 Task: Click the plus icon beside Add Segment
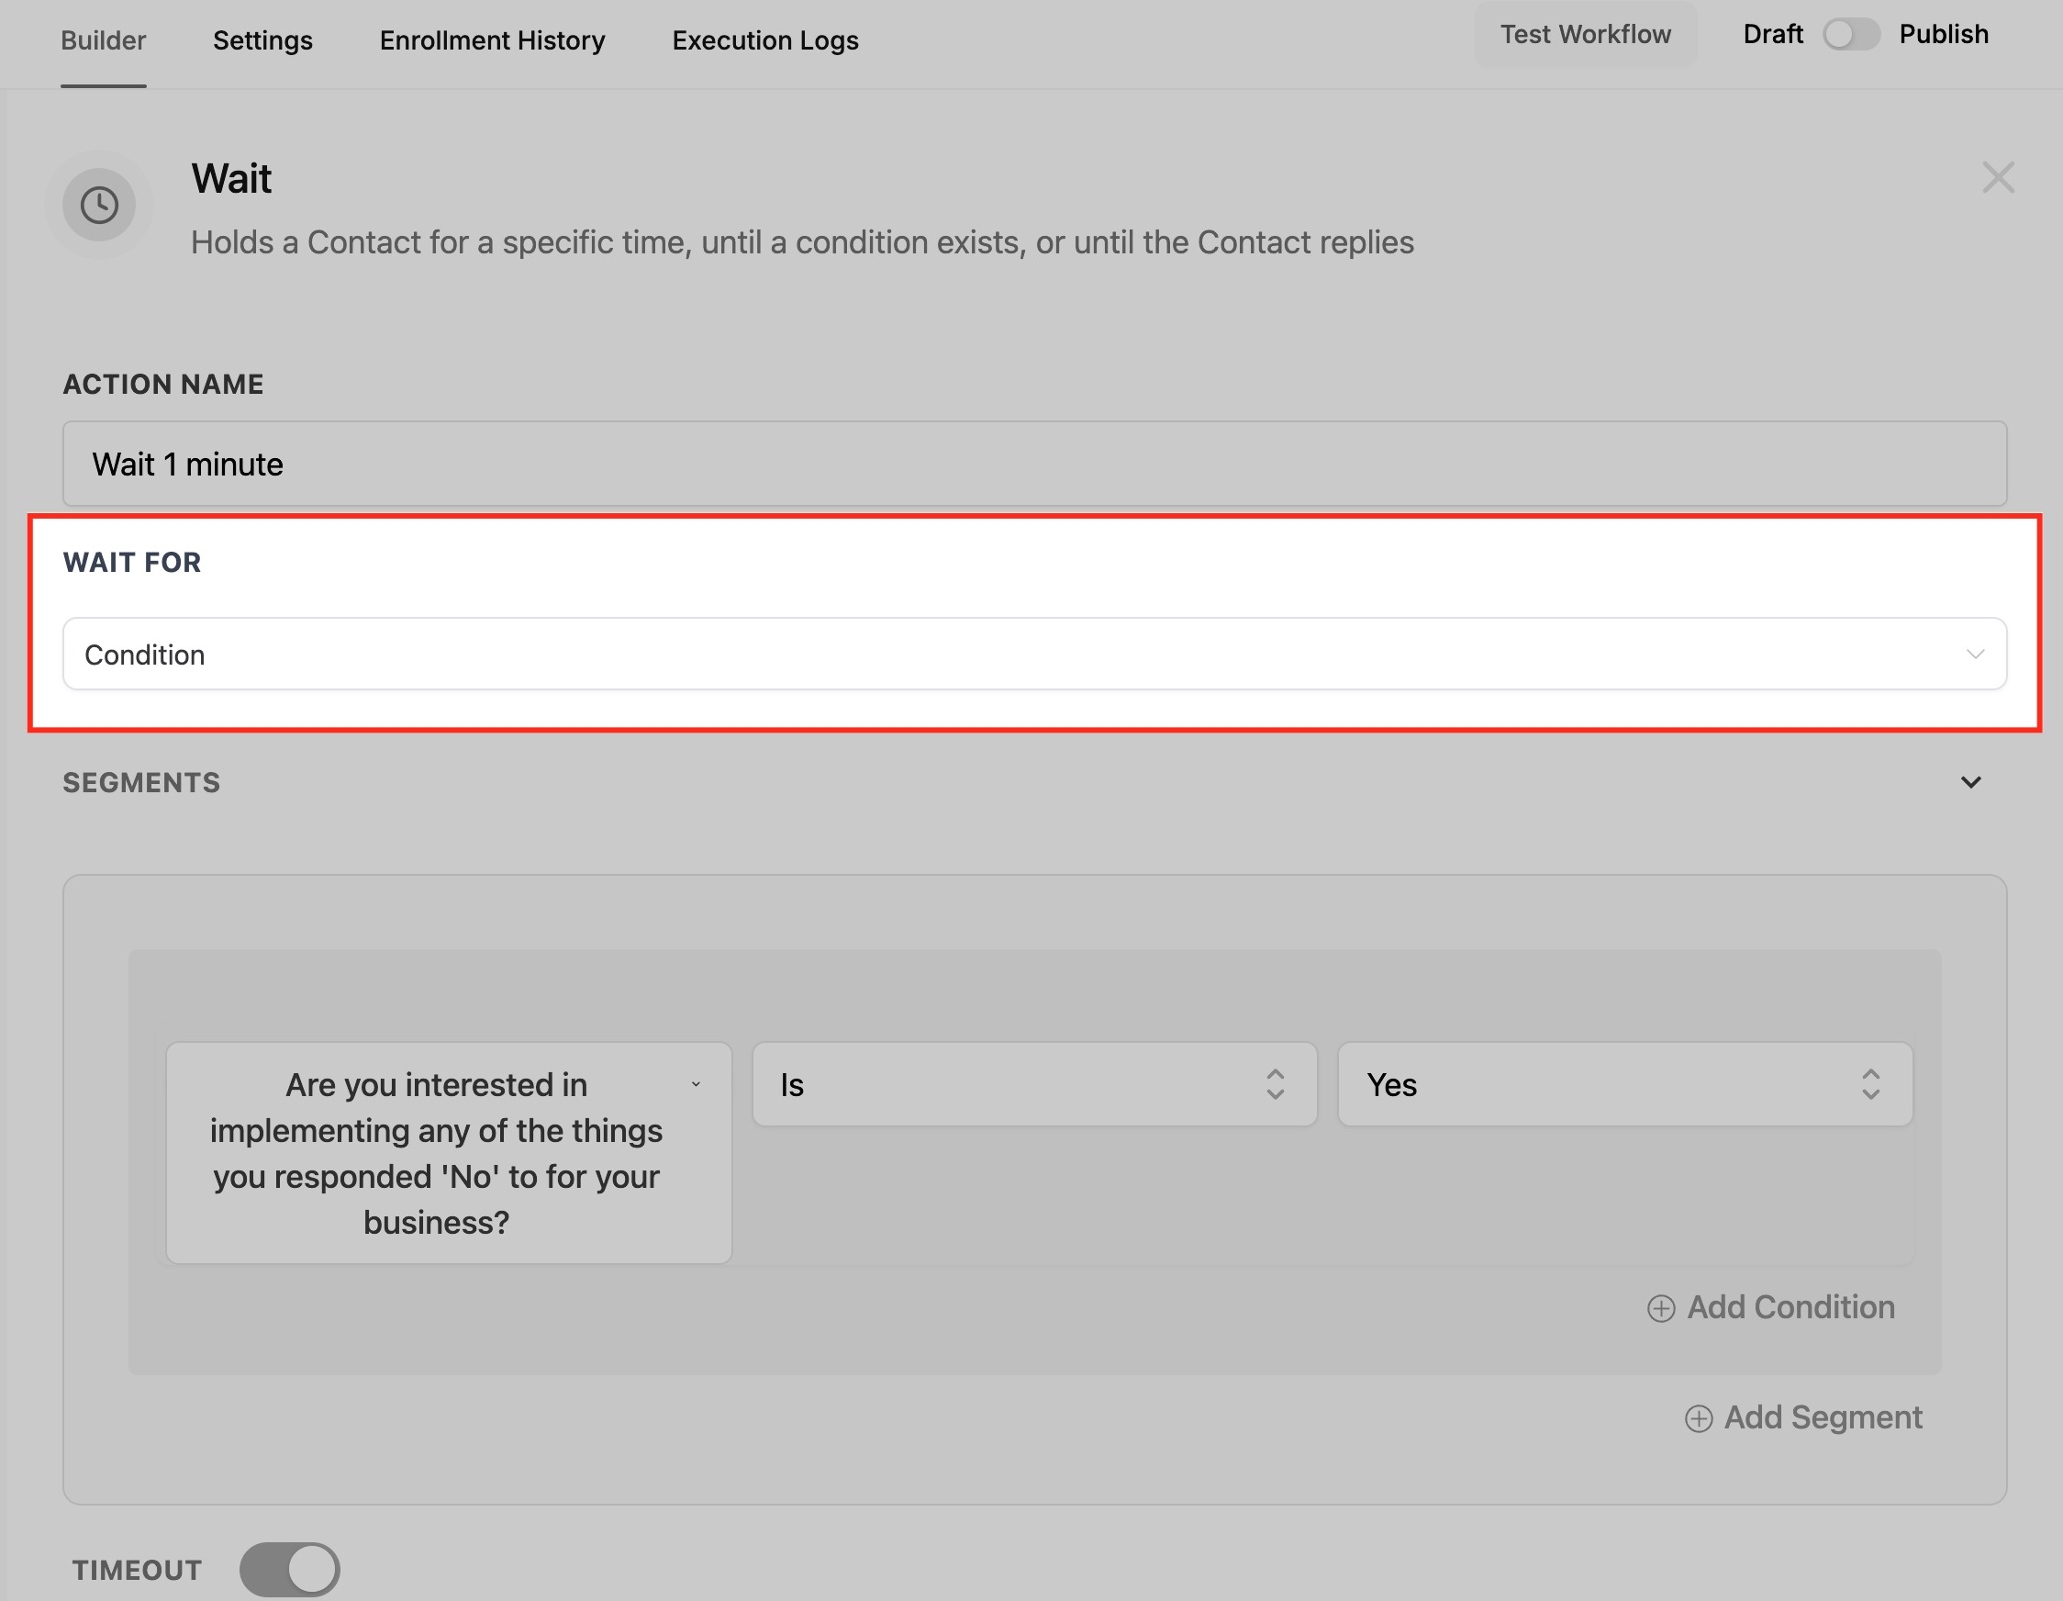[1698, 1418]
